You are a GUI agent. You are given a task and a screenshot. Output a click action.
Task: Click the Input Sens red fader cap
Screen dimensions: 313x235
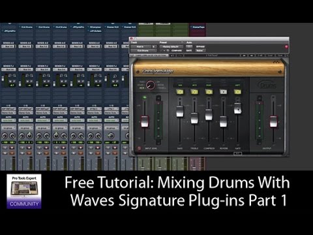(145, 121)
